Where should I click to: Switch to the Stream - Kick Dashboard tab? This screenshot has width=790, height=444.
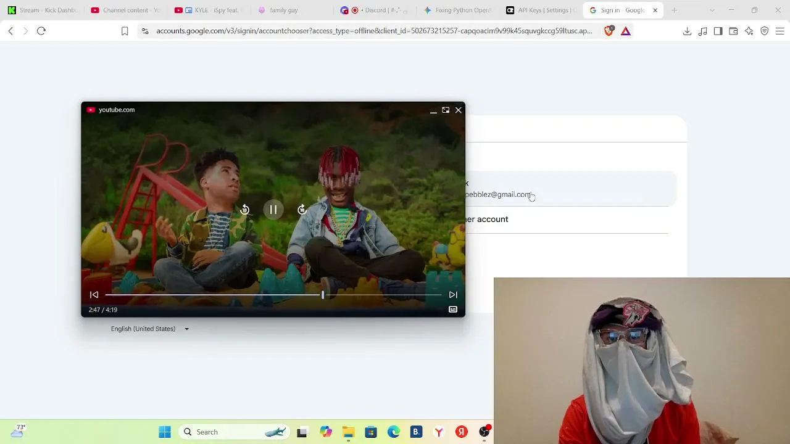42,10
